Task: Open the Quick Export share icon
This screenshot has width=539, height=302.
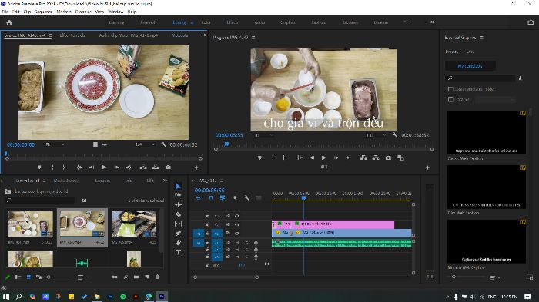Action: [x=531, y=22]
